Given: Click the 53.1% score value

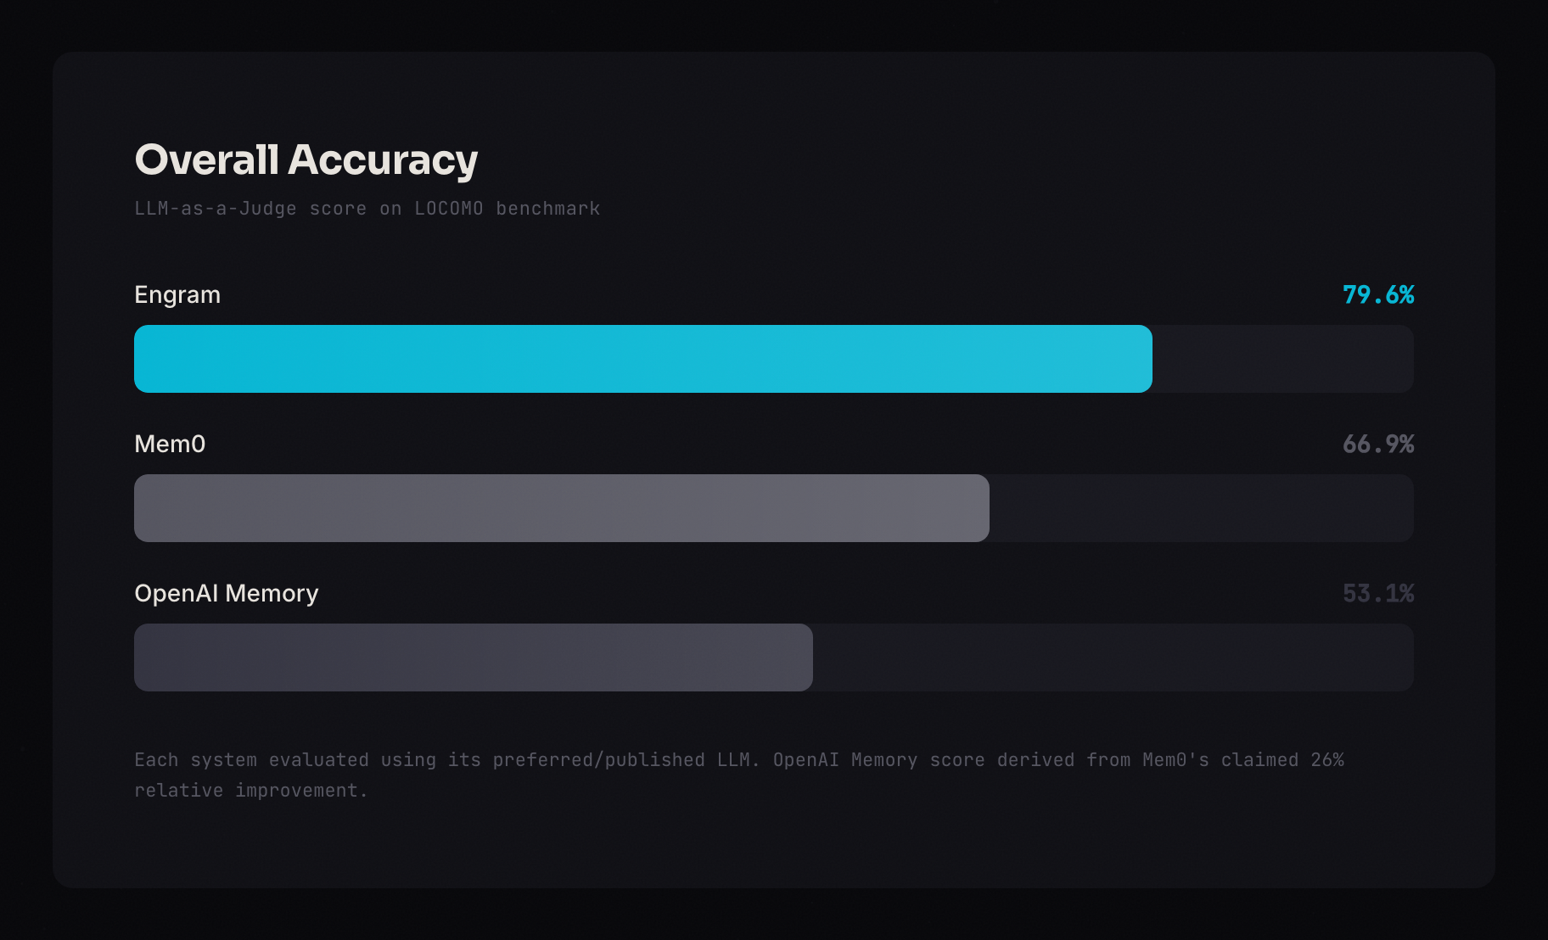Looking at the screenshot, I should [1377, 593].
